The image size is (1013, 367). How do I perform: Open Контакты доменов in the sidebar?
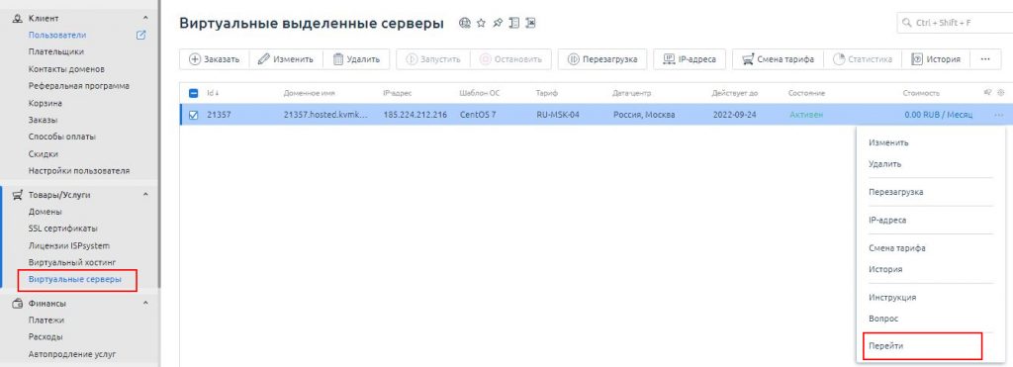coord(66,68)
